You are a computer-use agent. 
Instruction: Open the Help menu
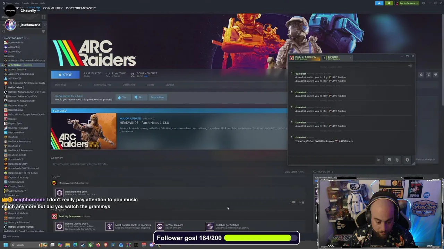coord(42,3)
